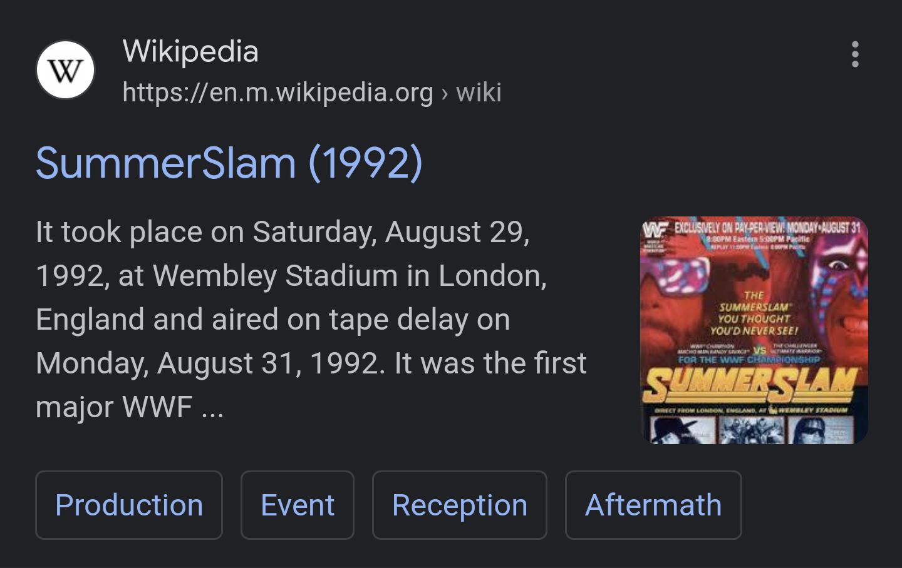Click the Wikipedia site name text
The height and width of the screenshot is (568, 902).
[190, 51]
